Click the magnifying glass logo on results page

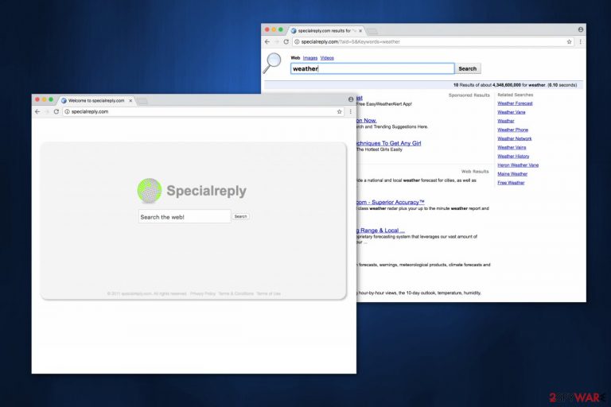point(271,63)
